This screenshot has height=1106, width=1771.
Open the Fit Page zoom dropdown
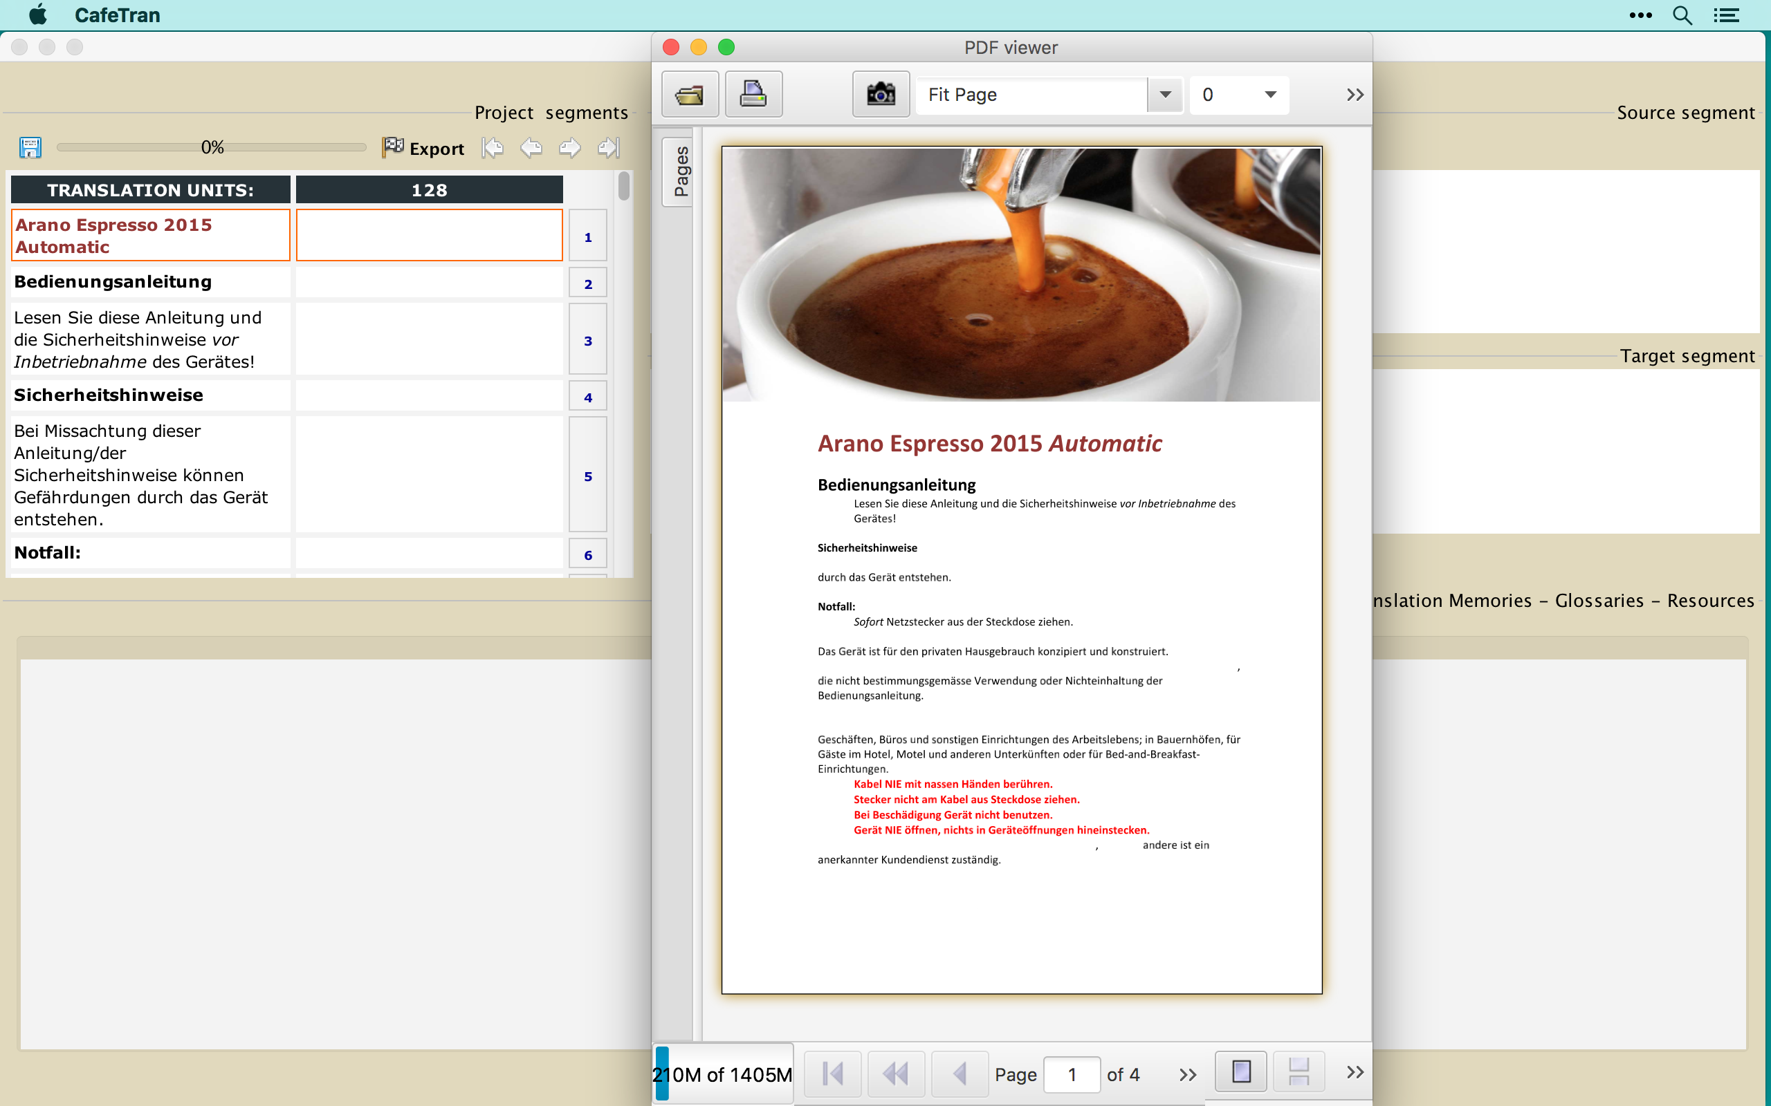(x=1165, y=95)
